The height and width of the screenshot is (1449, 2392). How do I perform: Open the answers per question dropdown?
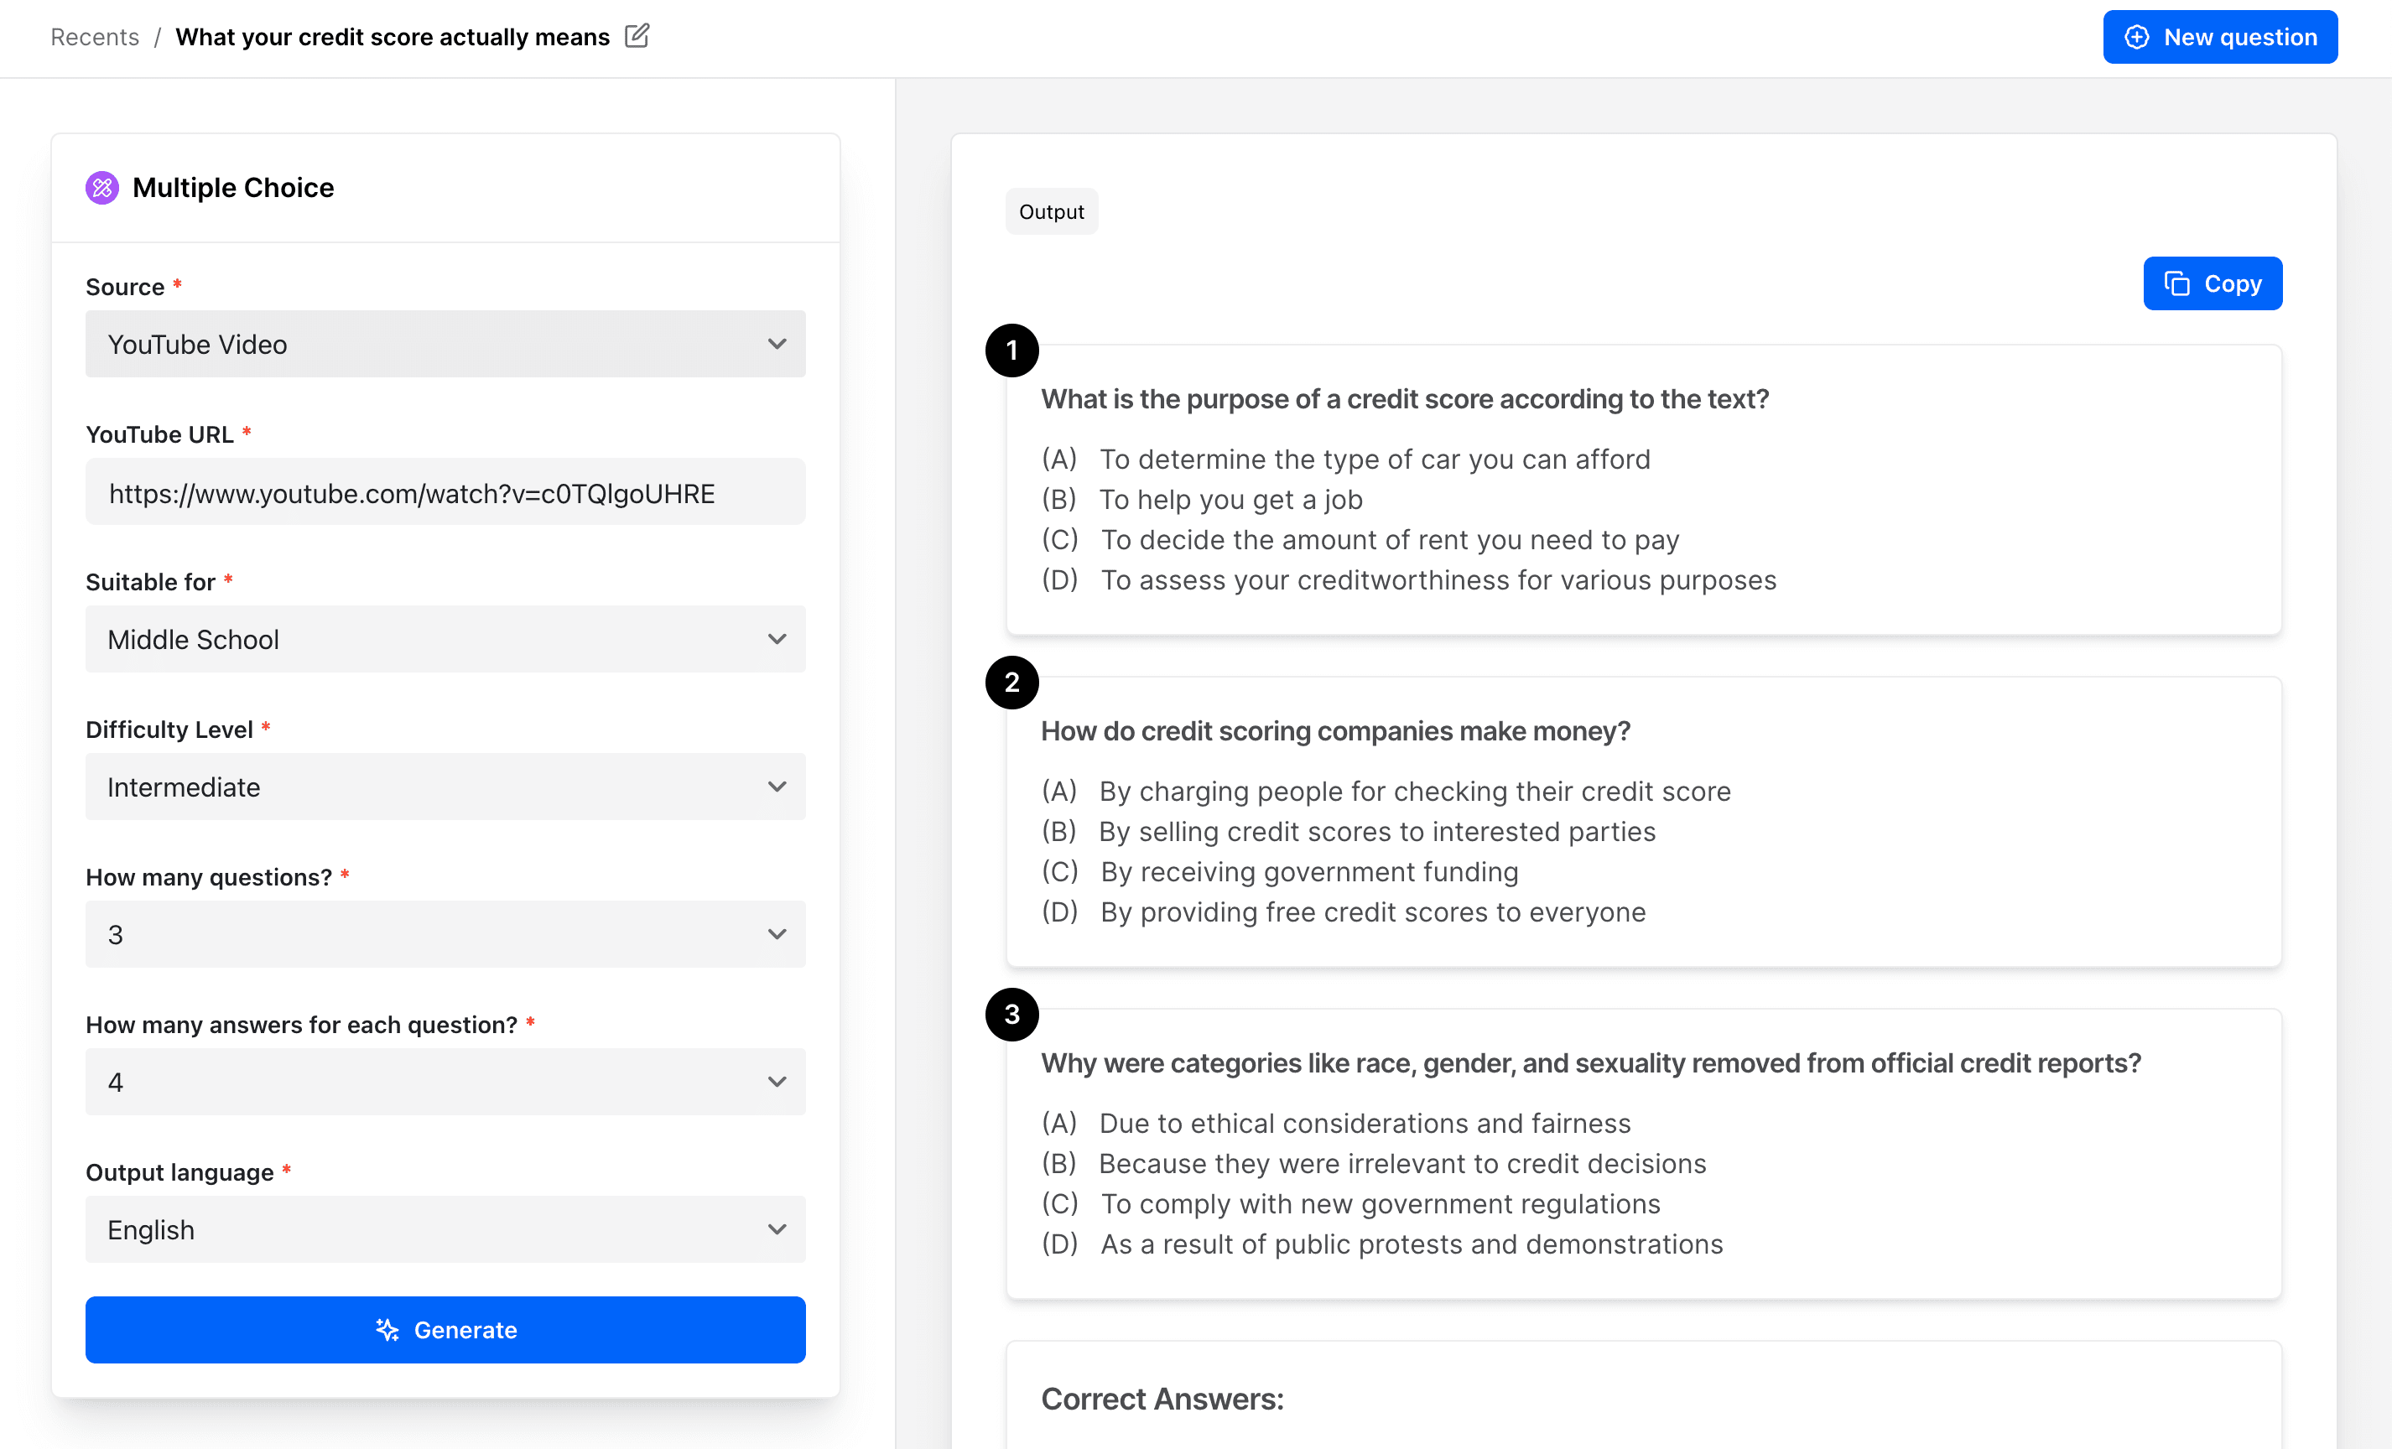(x=445, y=1081)
